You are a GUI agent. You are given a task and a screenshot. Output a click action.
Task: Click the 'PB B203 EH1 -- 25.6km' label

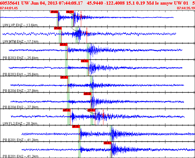coord(21,74)
